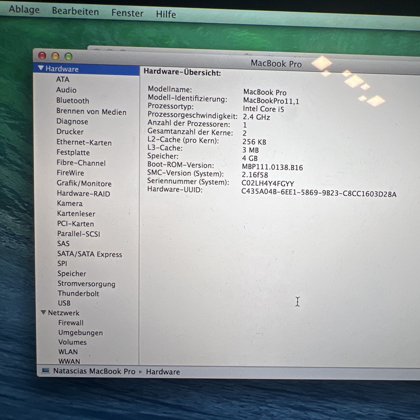Image resolution: width=420 pixels, height=420 pixels.
Task: Open the Ablage menu
Action: pyautogui.click(x=24, y=10)
